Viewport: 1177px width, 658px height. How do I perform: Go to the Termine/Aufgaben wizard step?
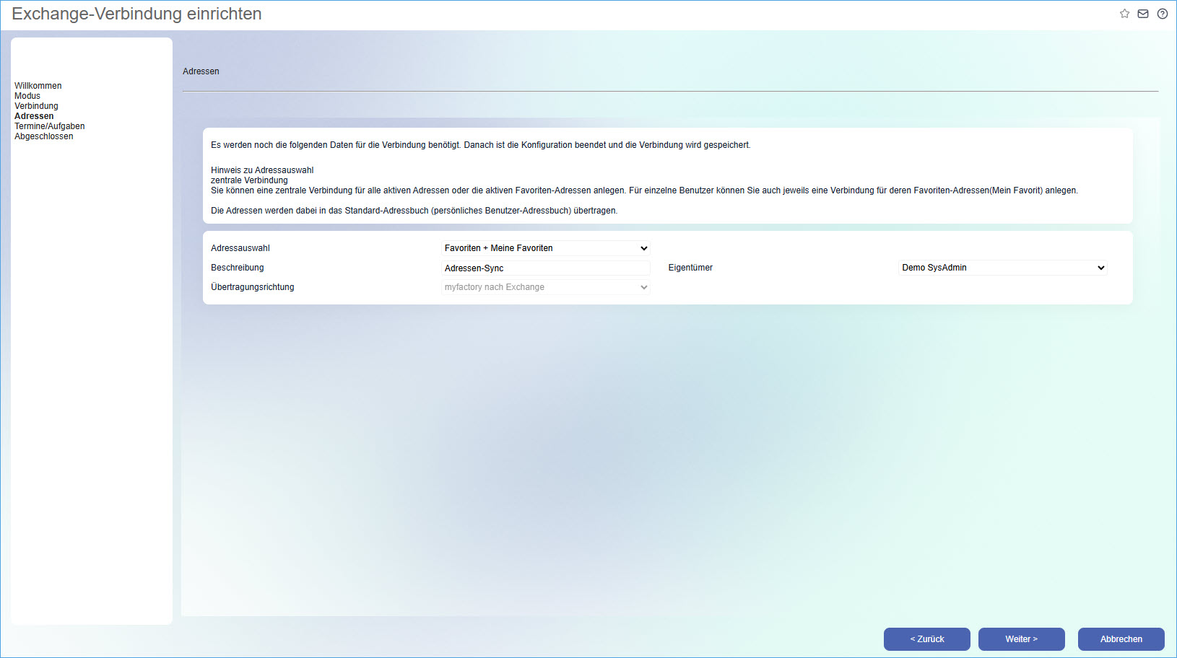point(50,126)
